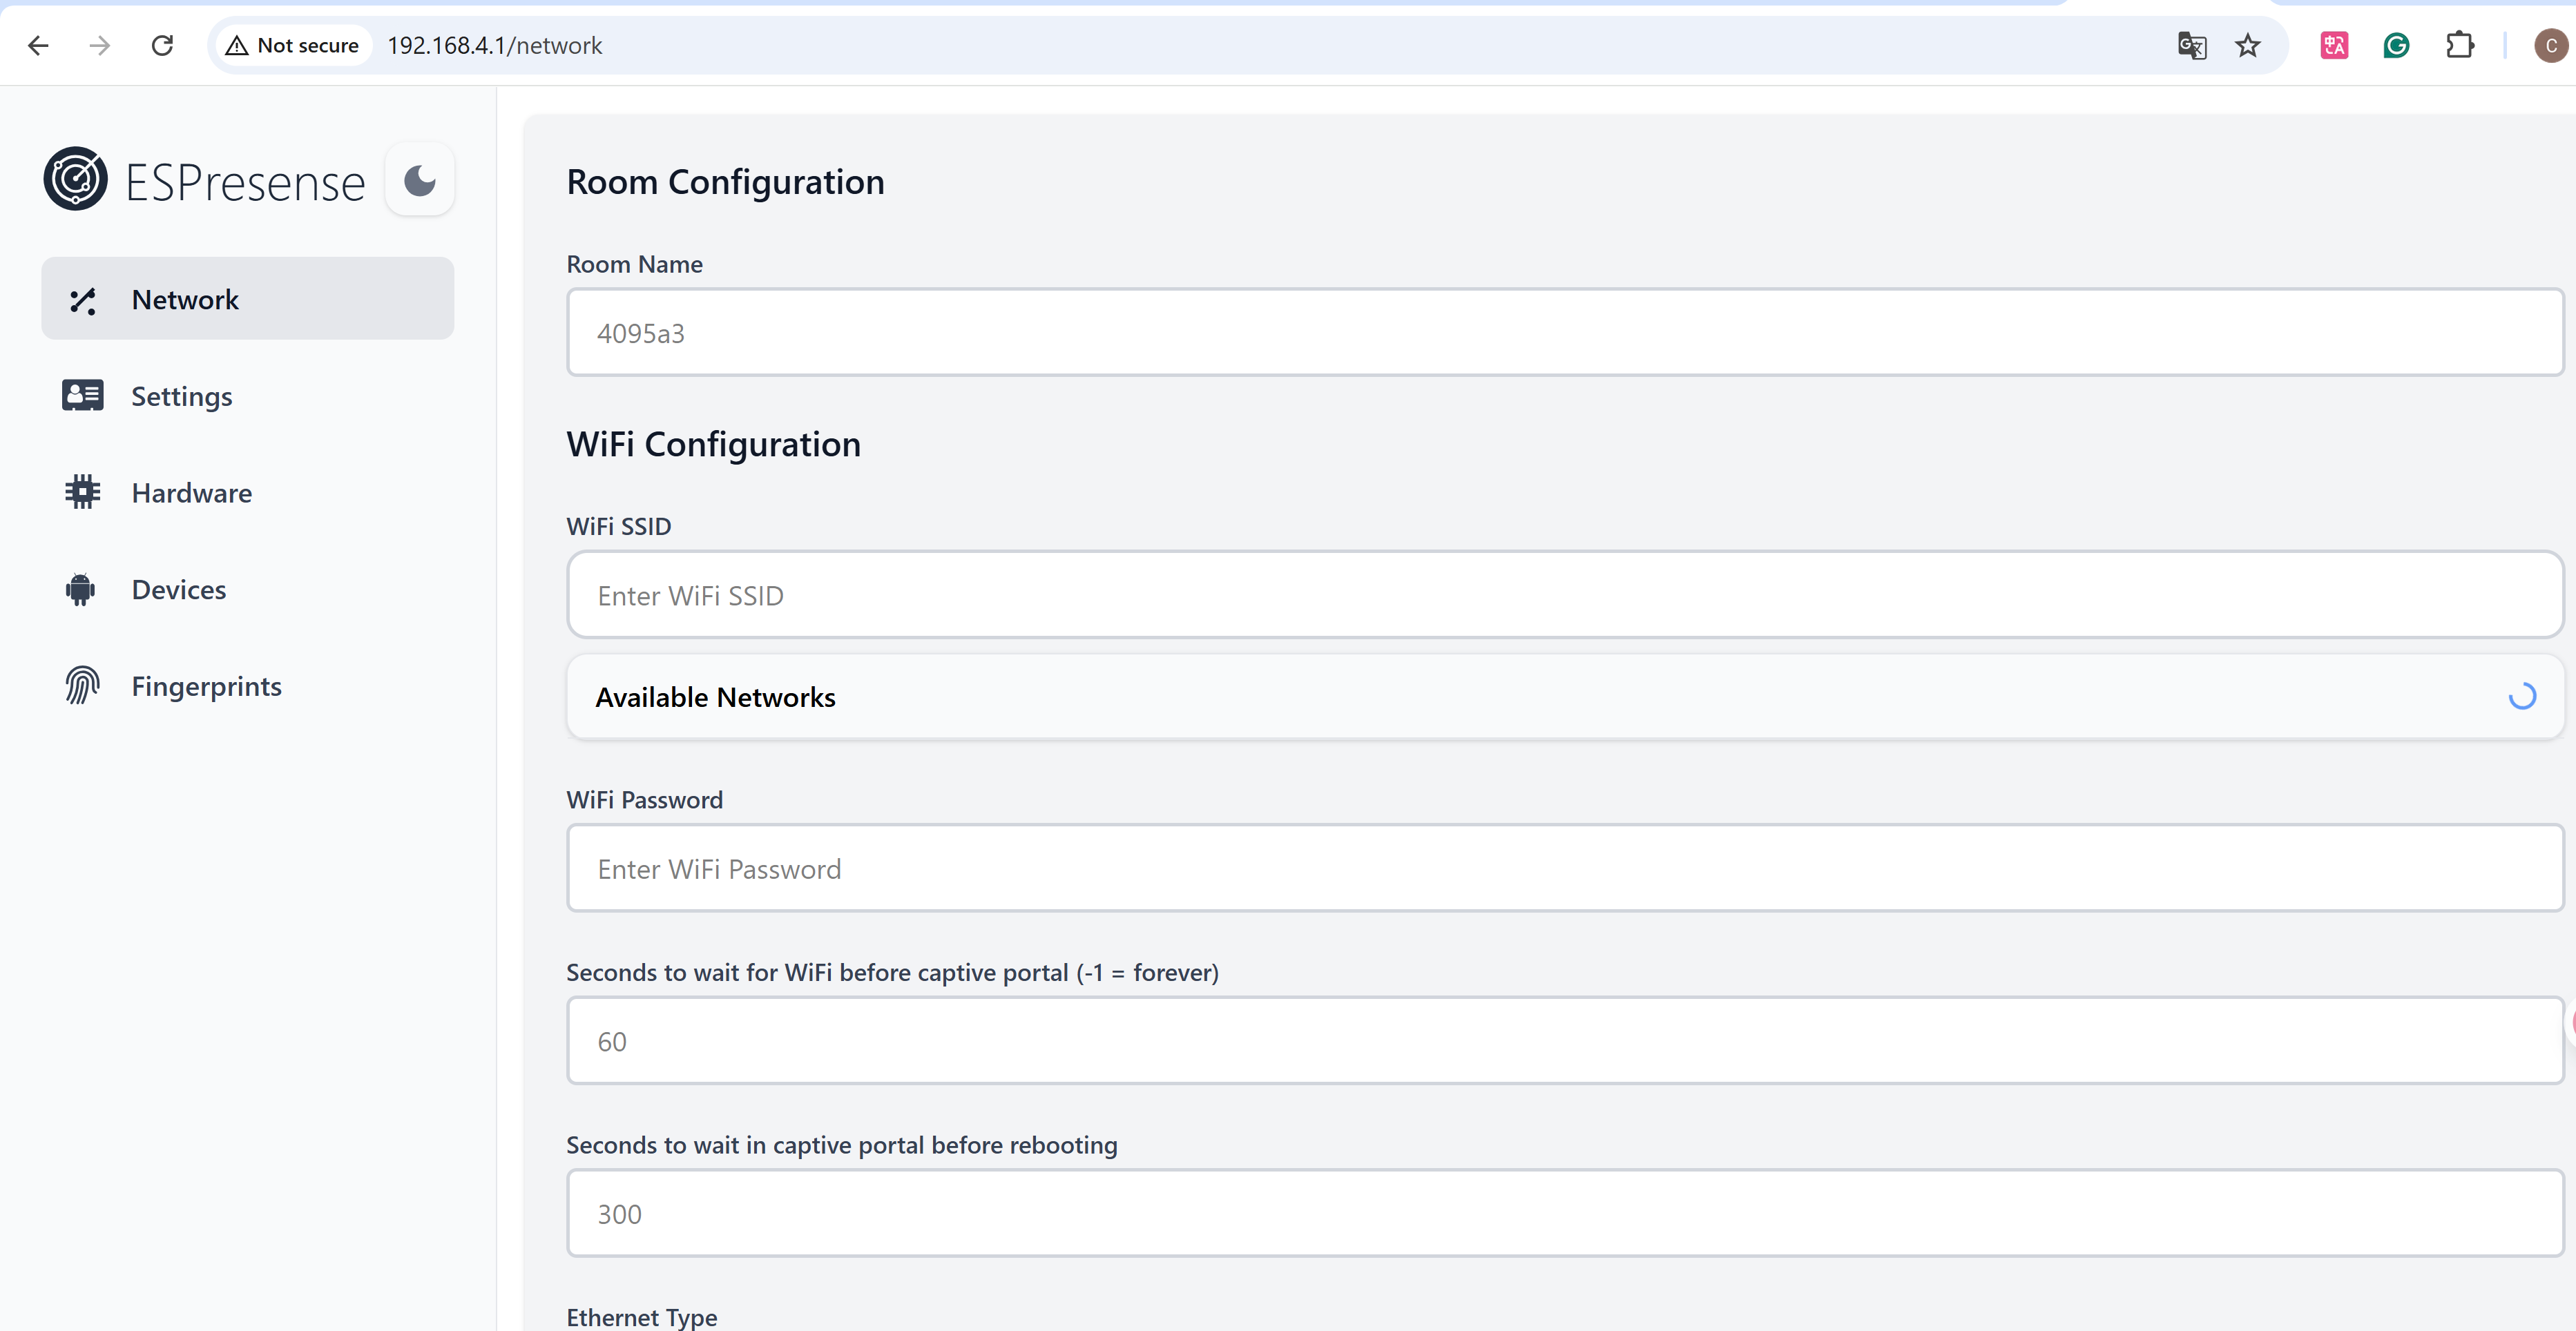Click the Fingerprints icon in the sidebar

point(83,686)
